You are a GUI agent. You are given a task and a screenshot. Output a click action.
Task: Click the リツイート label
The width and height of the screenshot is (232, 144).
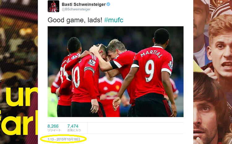[54, 130]
